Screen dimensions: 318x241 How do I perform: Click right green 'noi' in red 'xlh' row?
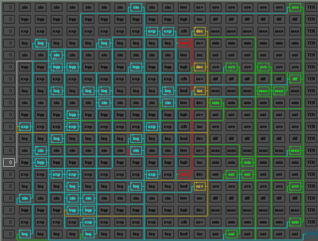coord(247,174)
